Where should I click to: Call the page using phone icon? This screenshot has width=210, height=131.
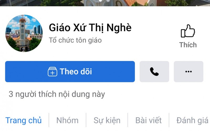(x=154, y=72)
